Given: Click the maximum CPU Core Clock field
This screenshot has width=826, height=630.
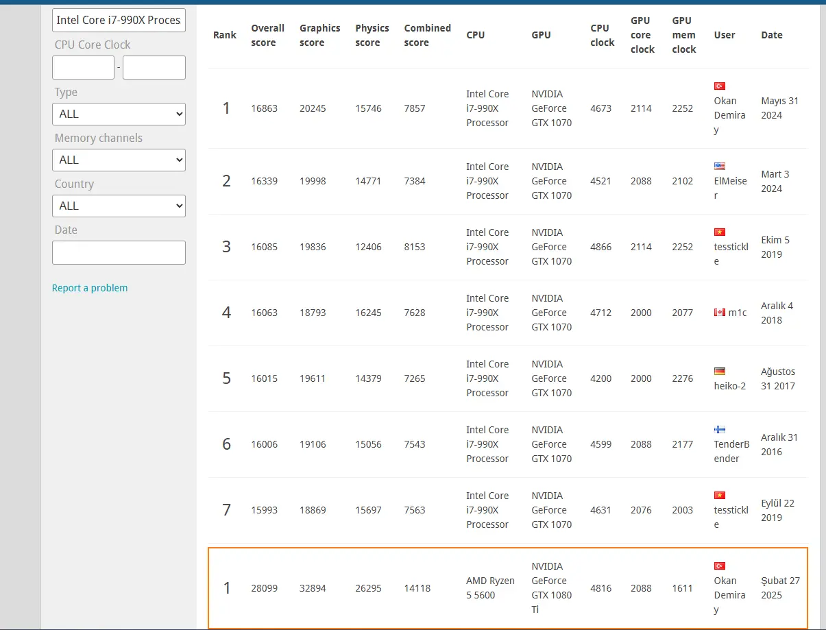Looking at the screenshot, I should coord(154,67).
